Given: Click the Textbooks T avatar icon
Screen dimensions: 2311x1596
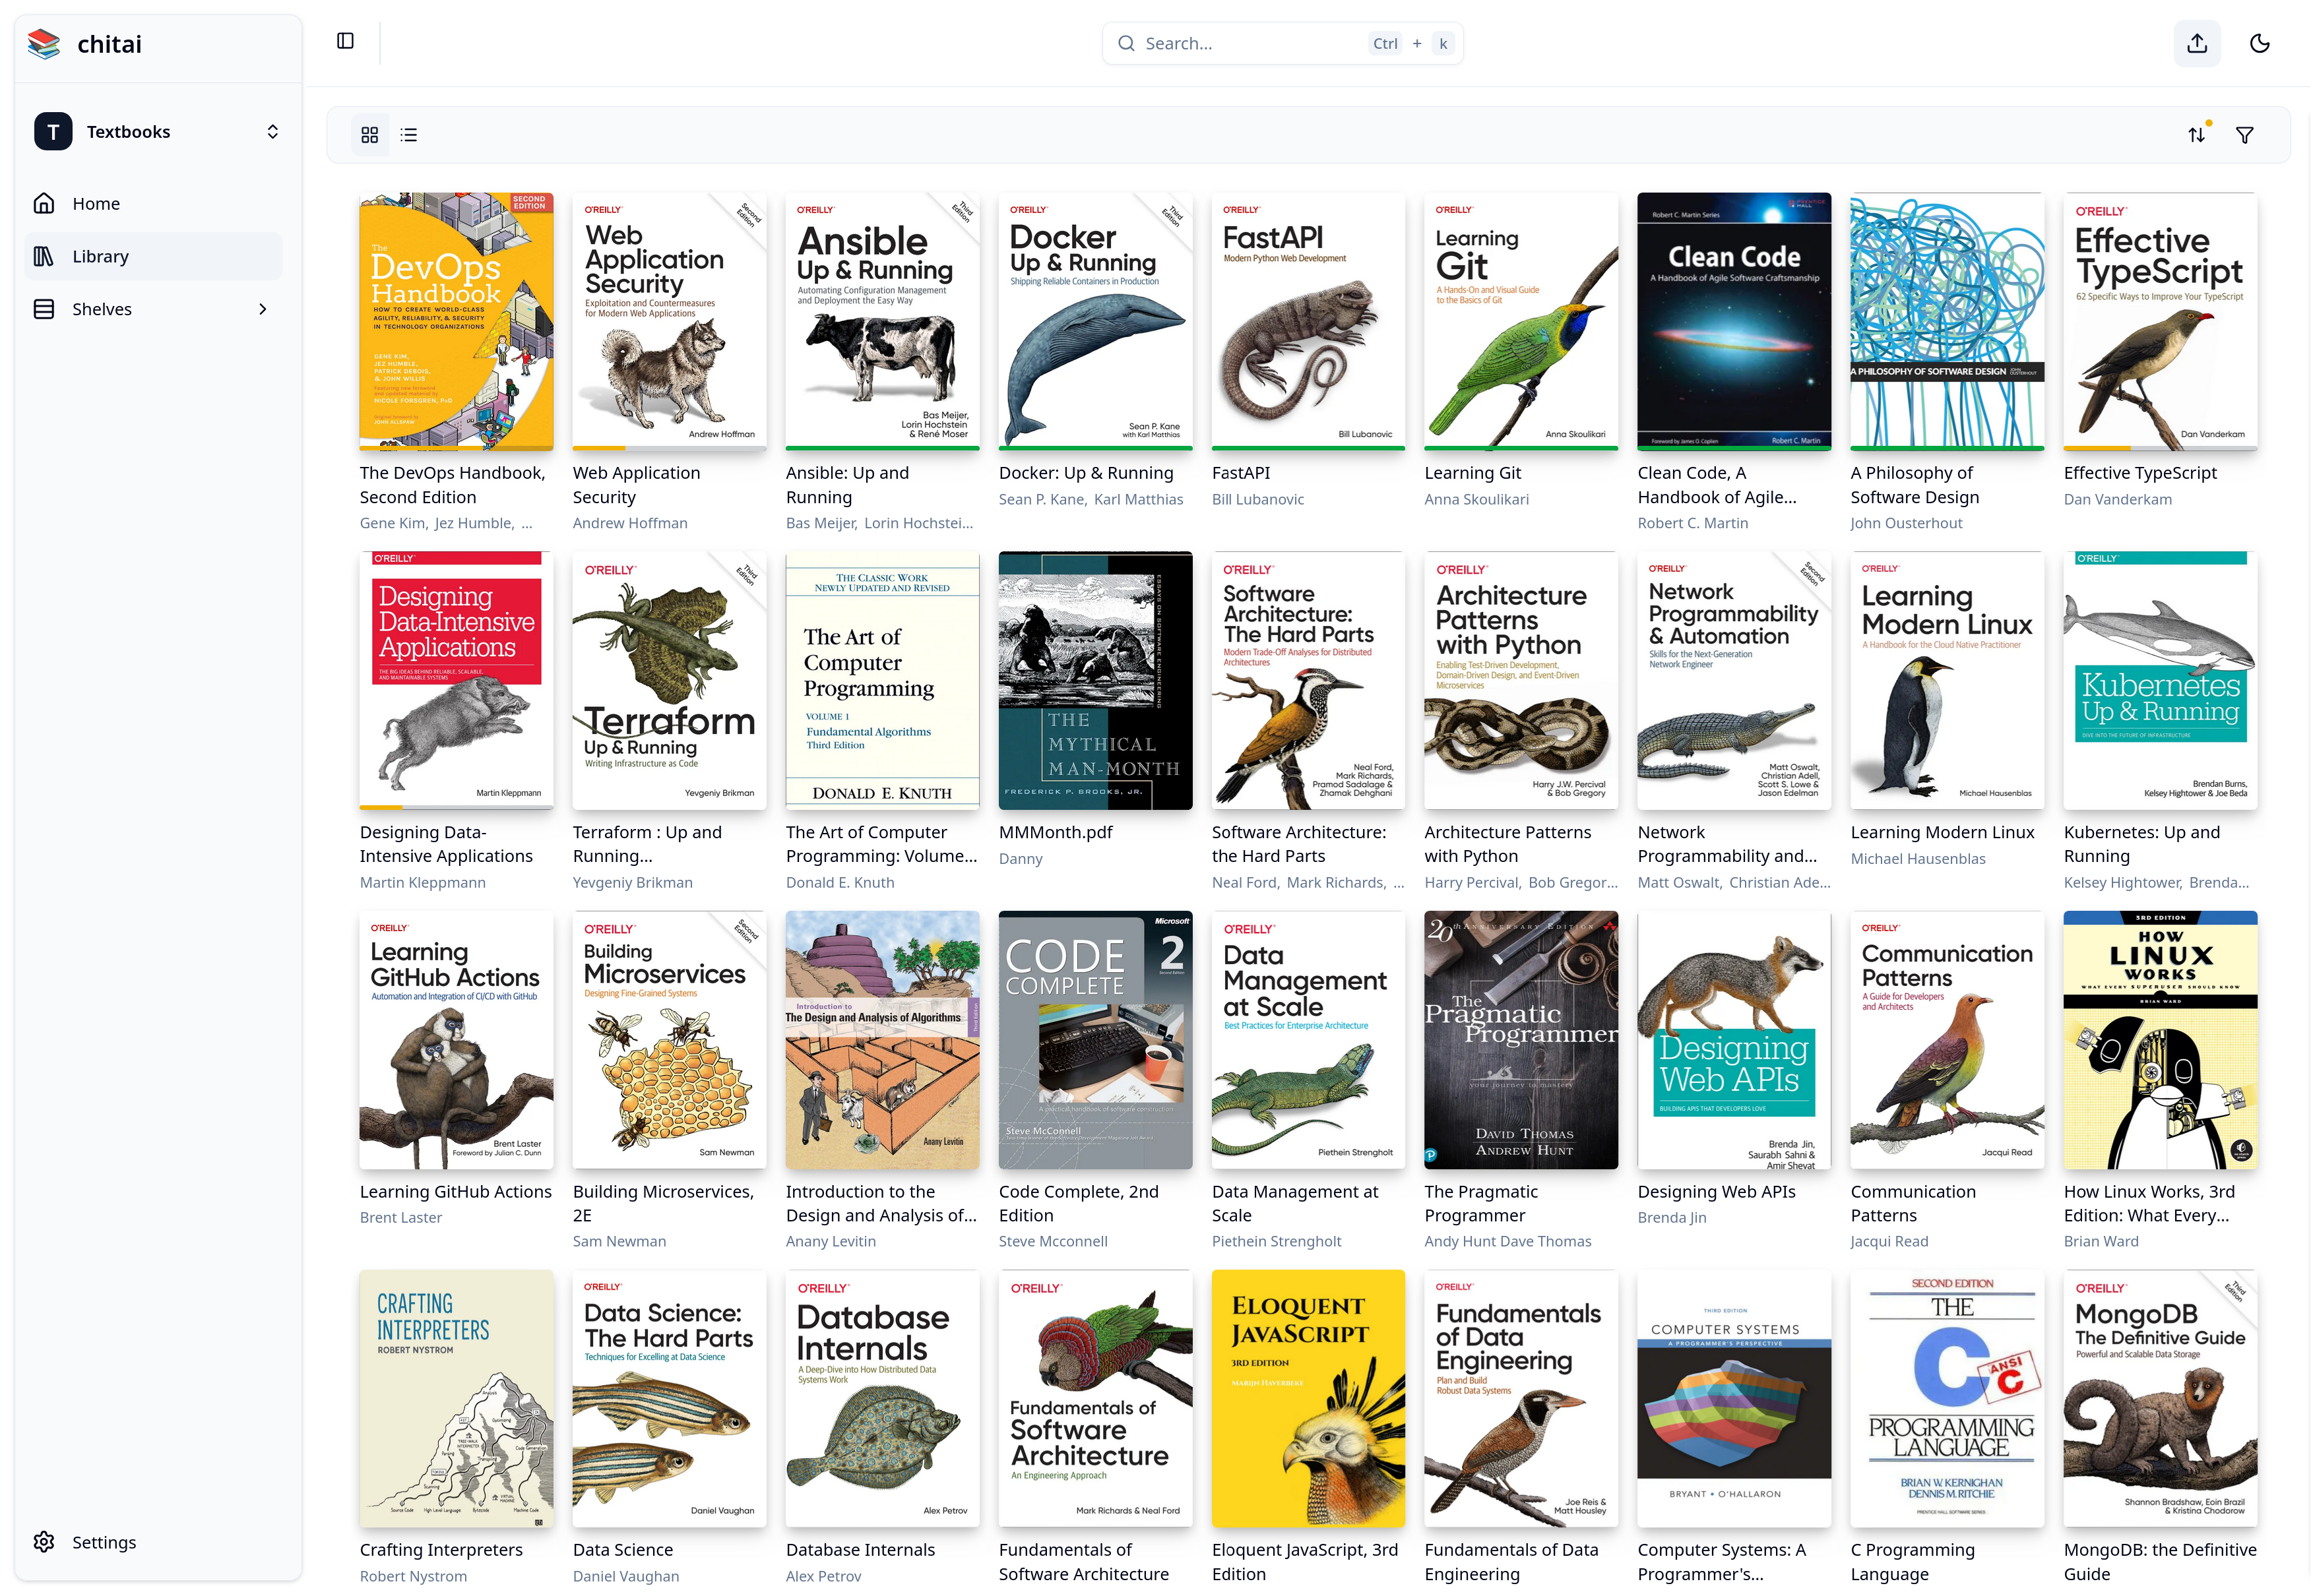Looking at the screenshot, I should coord(53,132).
